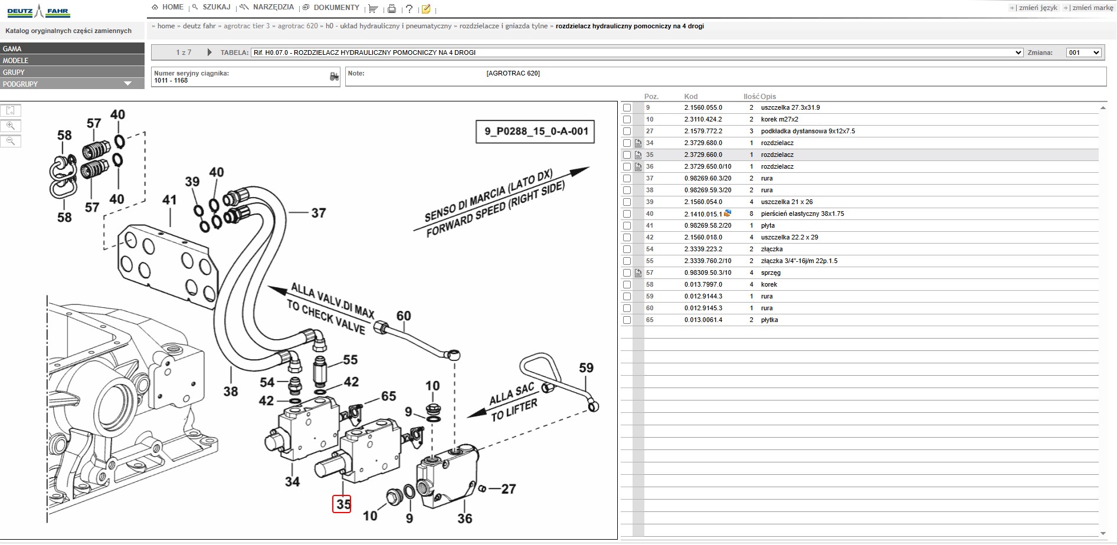
Task: Open help via question mark icon
Action: coord(409,9)
